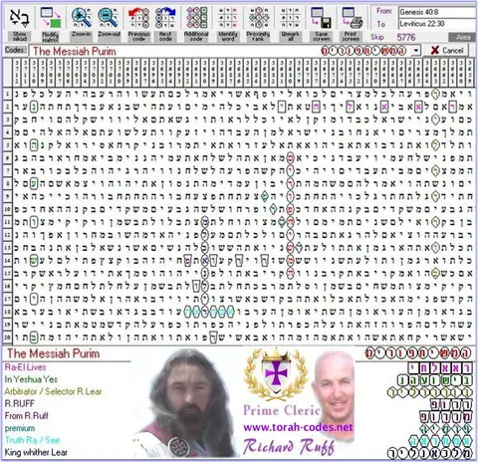Select legend entry Arbitrator / Selector R.Lear

click(53, 391)
